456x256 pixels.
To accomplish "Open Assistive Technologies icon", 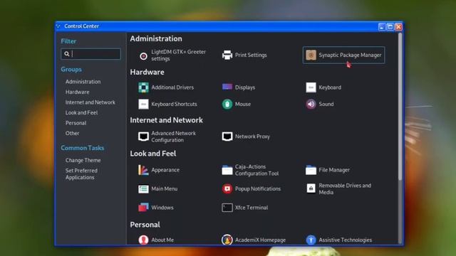I will coord(311,240).
